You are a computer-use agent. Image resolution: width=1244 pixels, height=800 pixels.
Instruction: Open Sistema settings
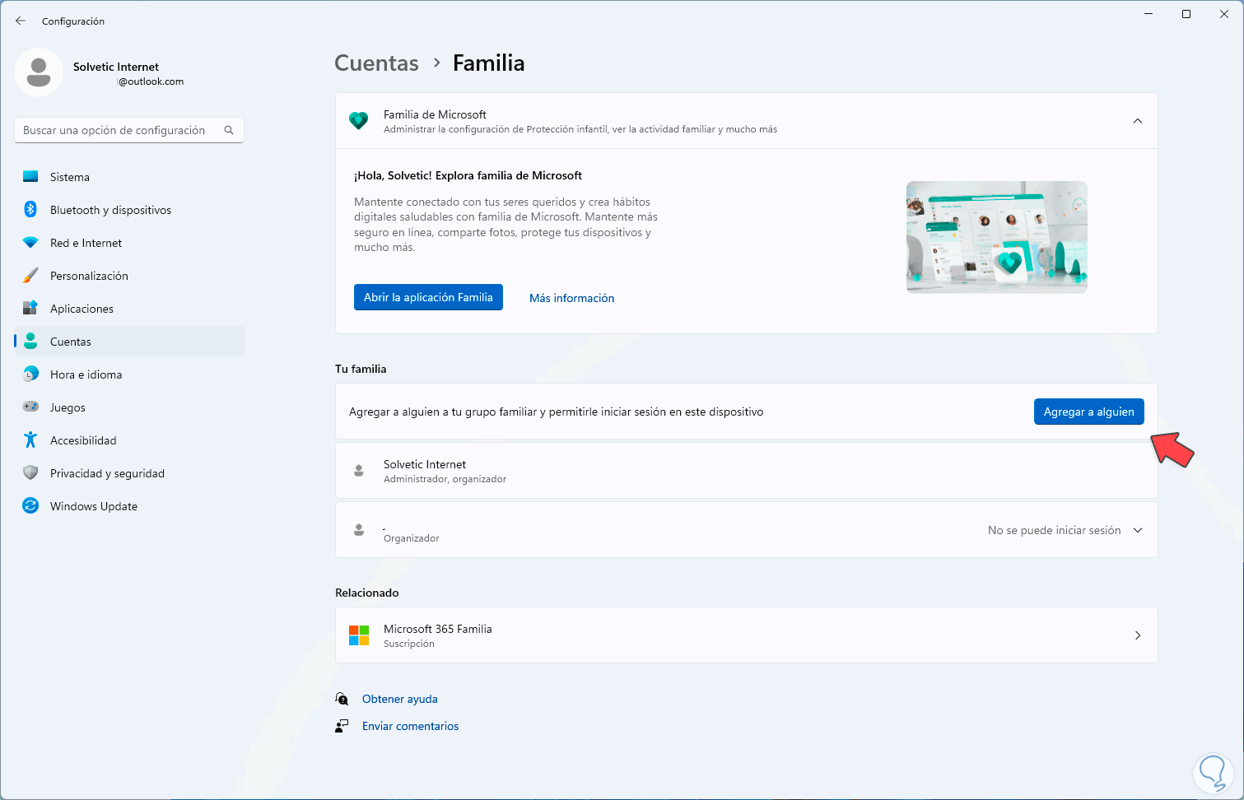coord(129,177)
